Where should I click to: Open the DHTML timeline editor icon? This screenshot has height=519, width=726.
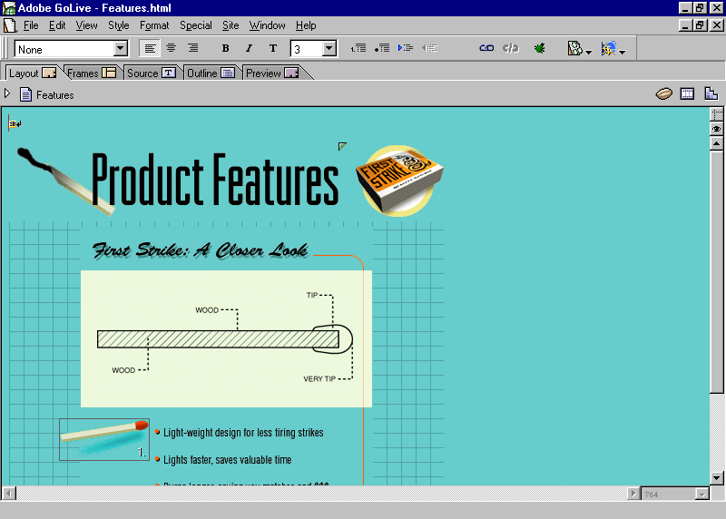[x=688, y=94]
